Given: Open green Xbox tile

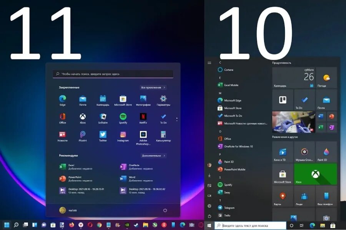Looking at the screenshot, I should click(x=315, y=174).
